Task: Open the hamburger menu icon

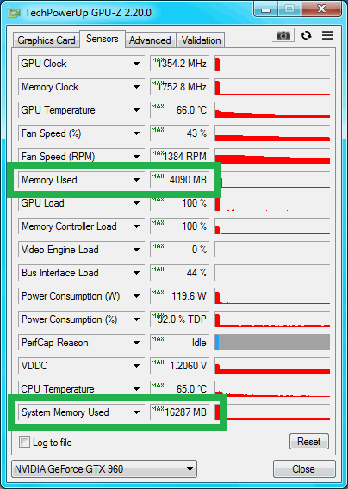Action: coord(327,35)
